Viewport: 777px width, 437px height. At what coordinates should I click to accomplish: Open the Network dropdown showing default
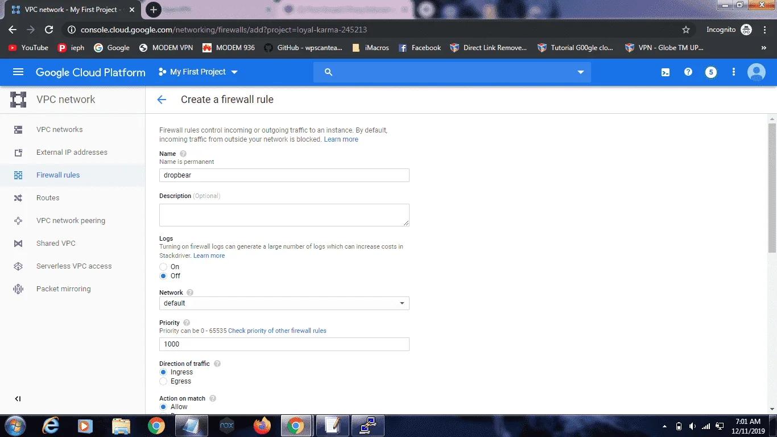284,303
